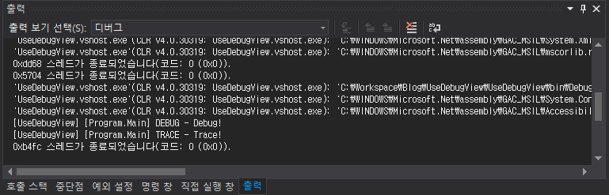Click the 'TRACE - Trace!' output line
Viewport: 609px width, 195px height.
tap(117, 135)
